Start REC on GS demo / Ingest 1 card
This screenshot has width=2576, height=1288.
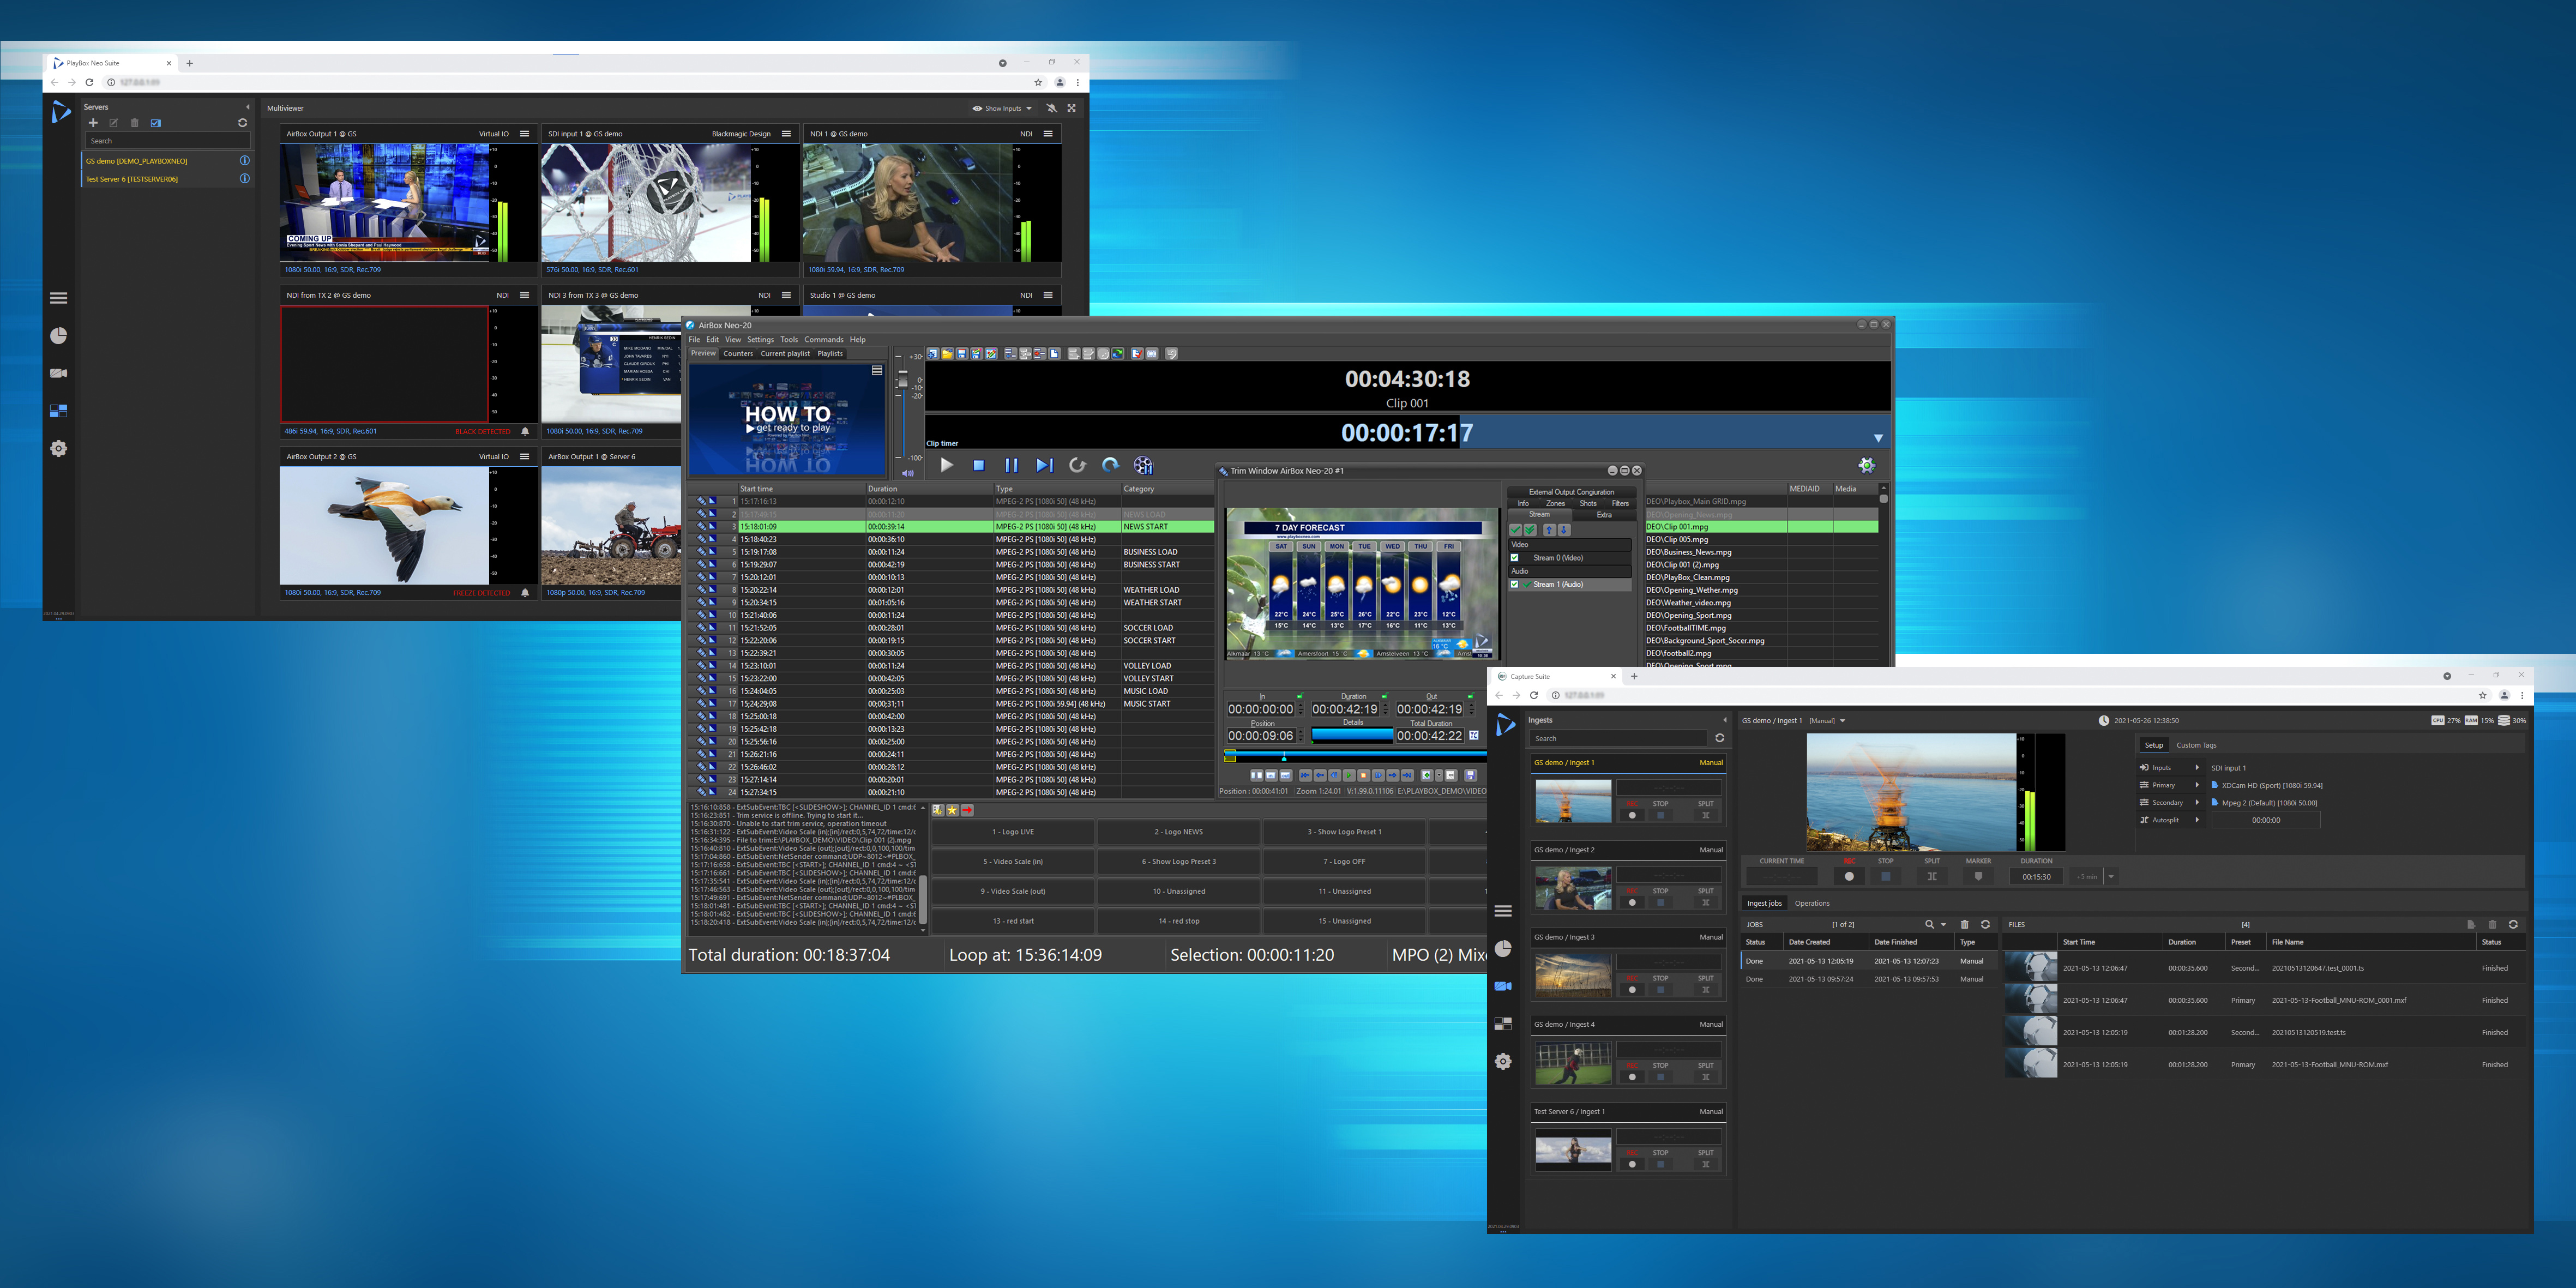(1632, 815)
